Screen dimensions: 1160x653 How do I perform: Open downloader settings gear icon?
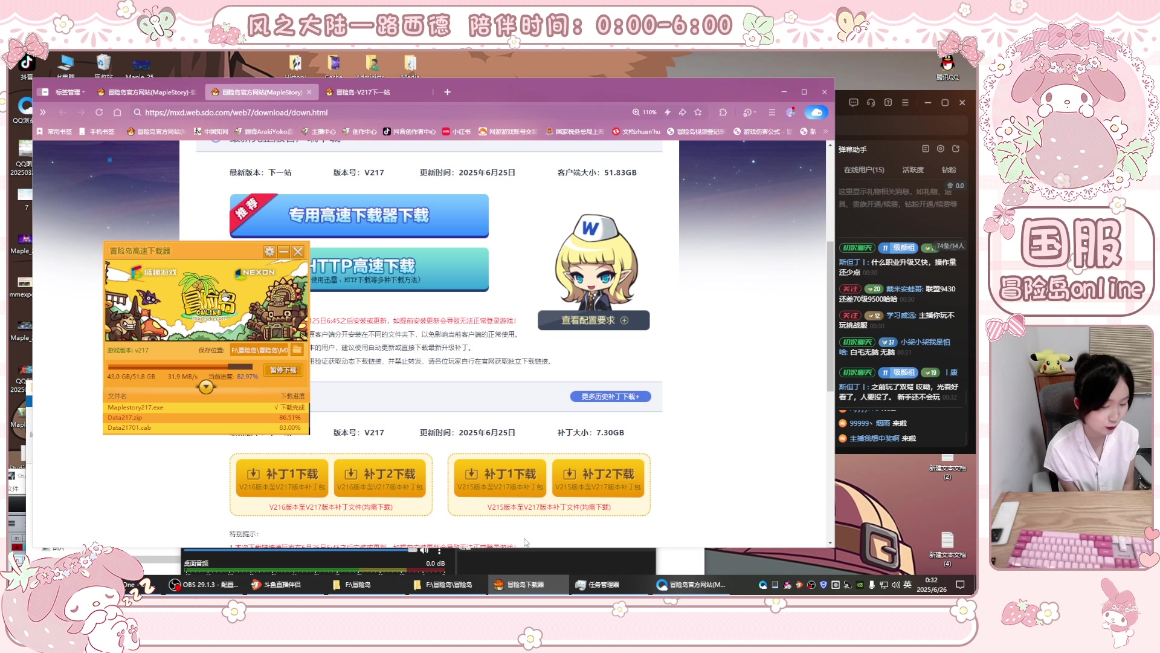(269, 252)
